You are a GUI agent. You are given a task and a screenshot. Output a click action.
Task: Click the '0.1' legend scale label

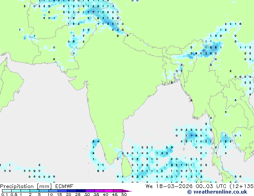click(4, 194)
